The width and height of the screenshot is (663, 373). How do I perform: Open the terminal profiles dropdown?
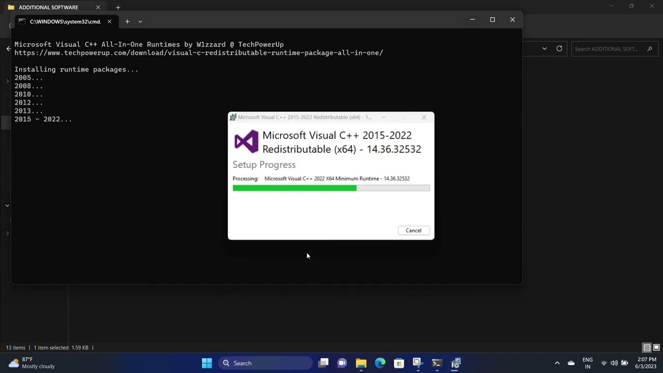tap(140, 21)
